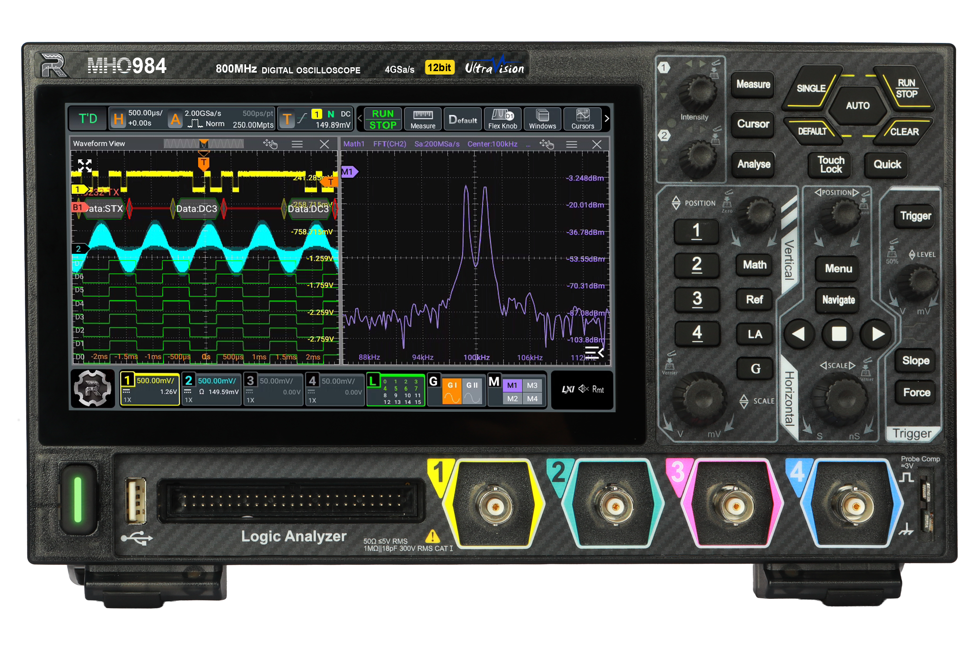Open the acquisition A settings box
The image size is (975, 650).
221,119
